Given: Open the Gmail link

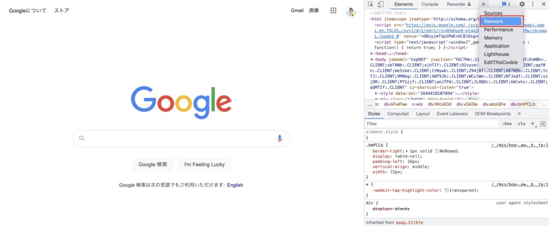Looking at the screenshot, I should 297,11.
